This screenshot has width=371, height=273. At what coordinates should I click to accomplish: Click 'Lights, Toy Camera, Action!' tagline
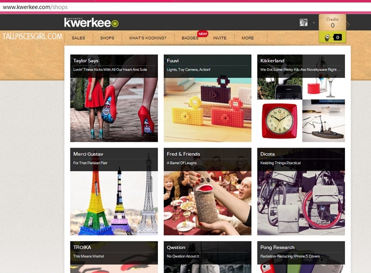pos(189,70)
